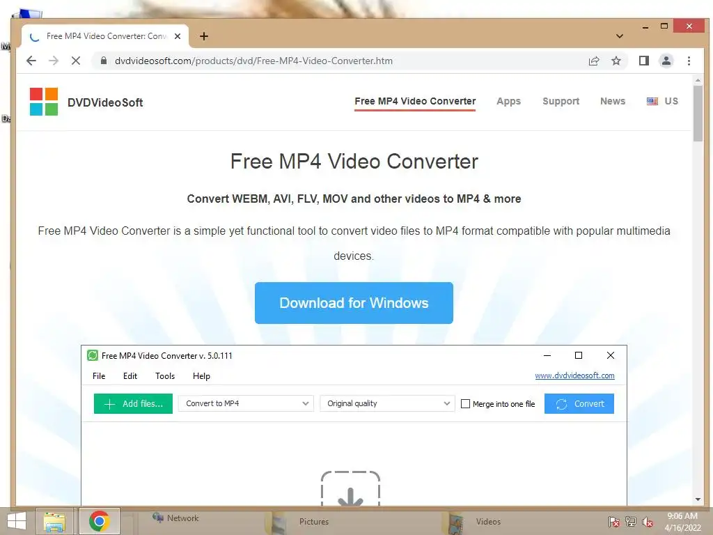The height and width of the screenshot is (535, 713).
Task: Open Chrome three-dot menu
Action: pos(689,61)
